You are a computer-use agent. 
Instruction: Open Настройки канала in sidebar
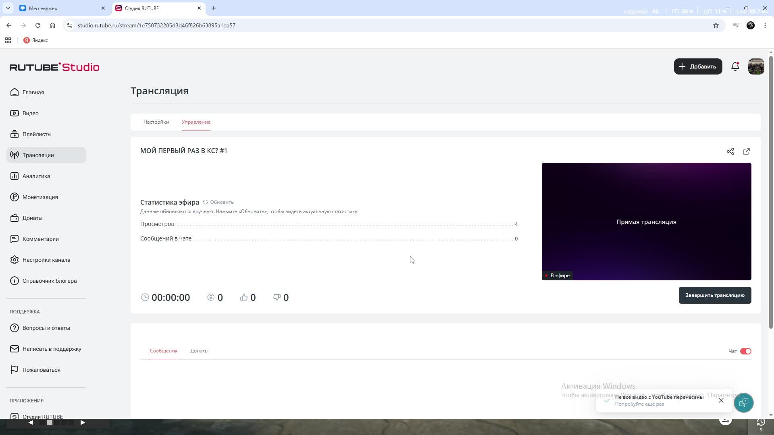(46, 260)
